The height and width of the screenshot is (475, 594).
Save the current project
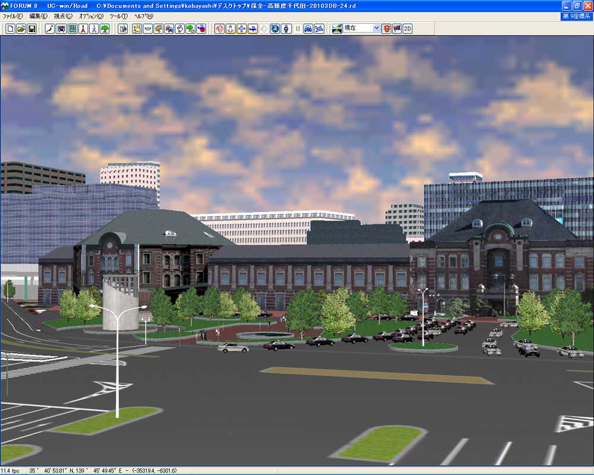click(x=32, y=28)
